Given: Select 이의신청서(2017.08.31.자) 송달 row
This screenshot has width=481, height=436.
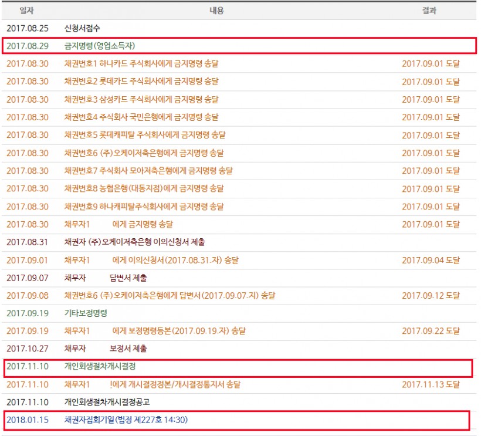Looking at the screenshot, I should point(239,260).
